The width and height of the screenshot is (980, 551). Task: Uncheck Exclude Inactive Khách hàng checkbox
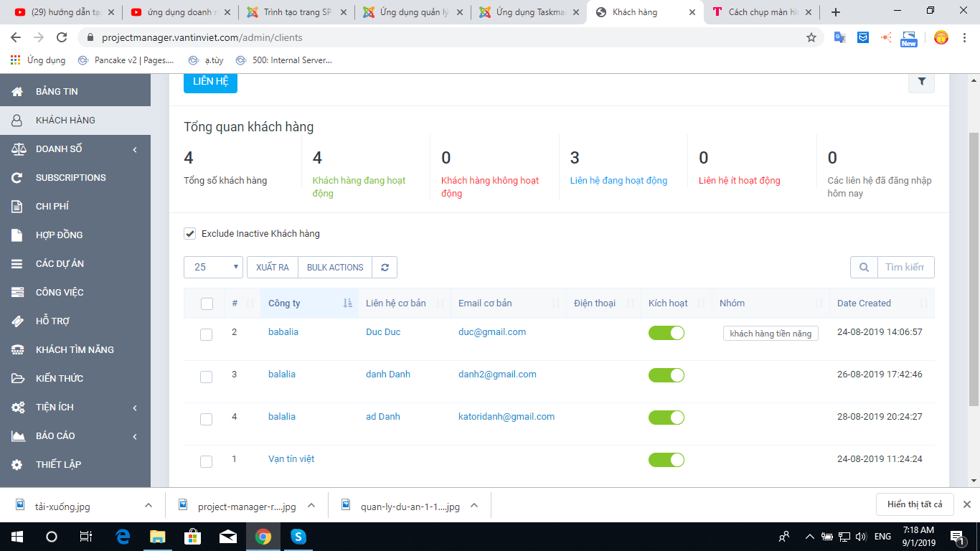tap(190, 233)
